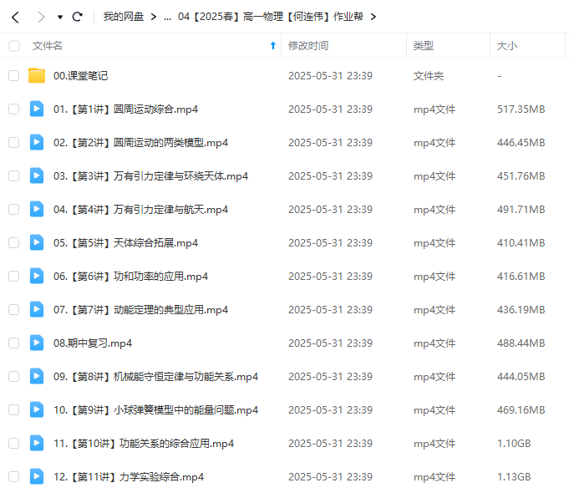
Task: Sort by 文件名 column header
Action: (47, 46)
